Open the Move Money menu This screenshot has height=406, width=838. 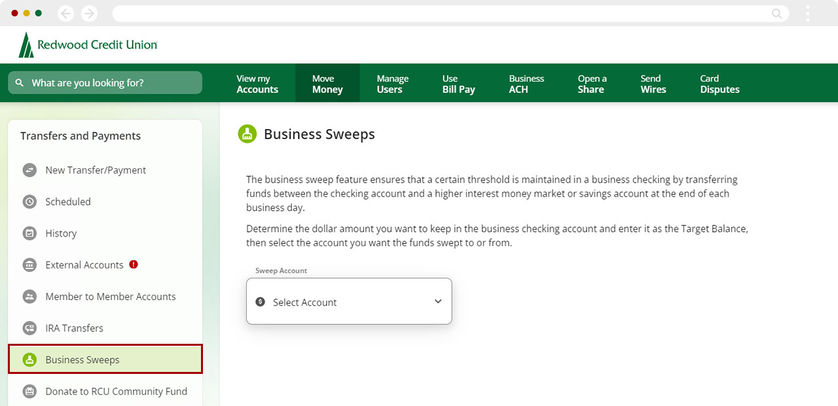point(327,84)
